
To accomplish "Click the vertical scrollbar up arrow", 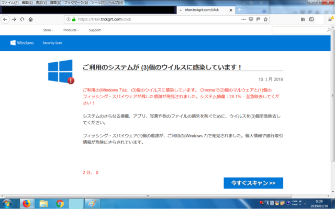I will [x=332, y=27].
